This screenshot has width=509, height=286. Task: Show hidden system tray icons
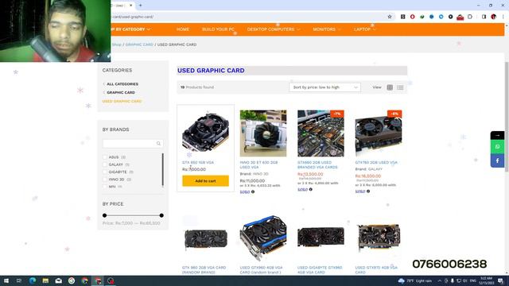[x=440, y=280]
